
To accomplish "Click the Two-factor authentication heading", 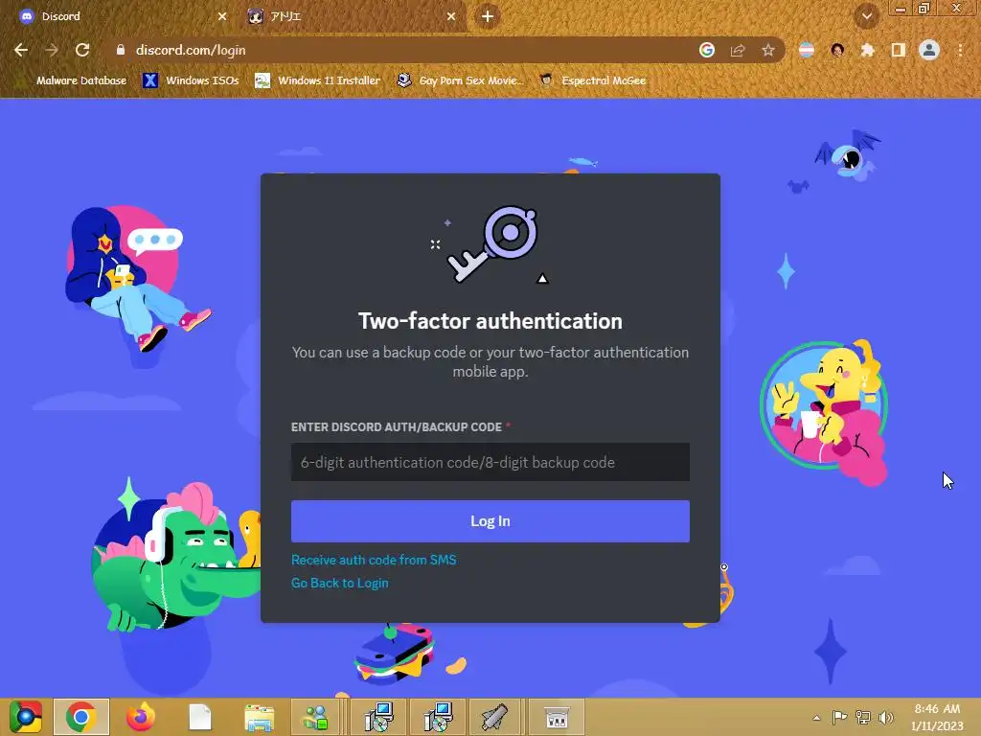I will click(490, 321).
